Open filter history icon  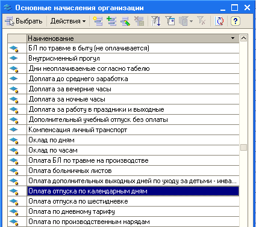point(183,21)
